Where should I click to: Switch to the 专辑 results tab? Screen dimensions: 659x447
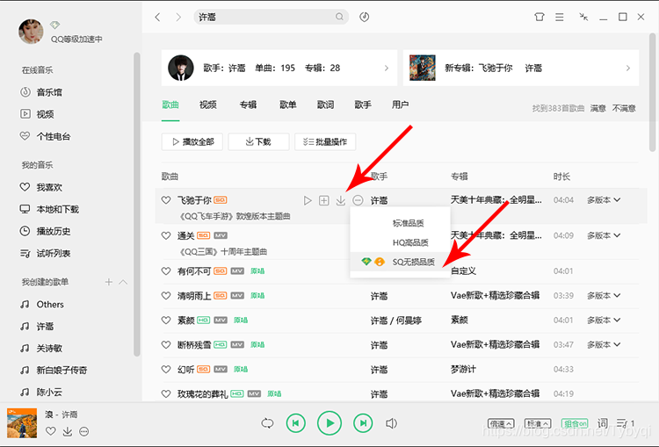tap(248, 105)
